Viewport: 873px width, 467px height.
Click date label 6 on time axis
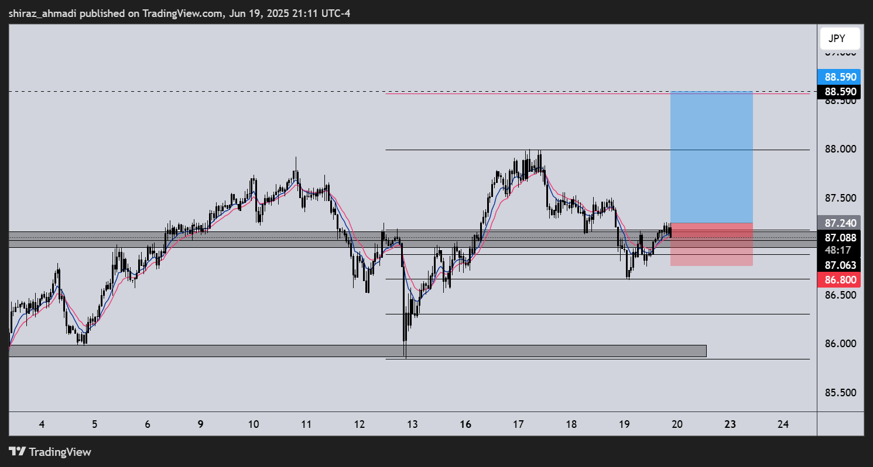(148, 424)
